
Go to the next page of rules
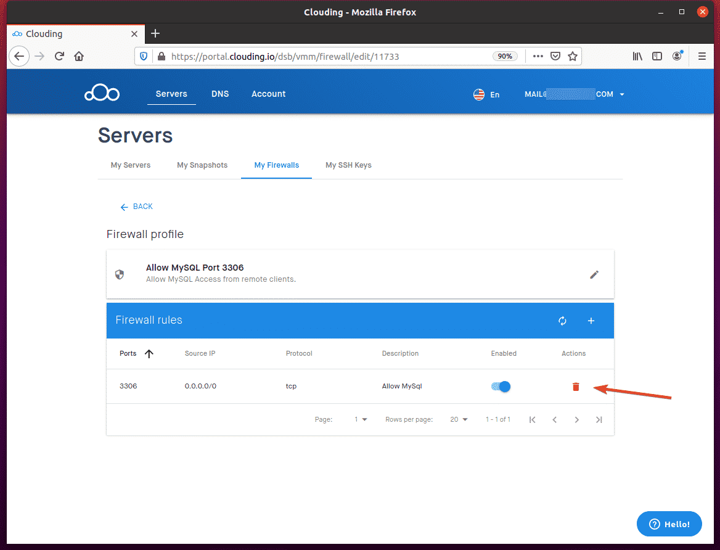[576, 420]
